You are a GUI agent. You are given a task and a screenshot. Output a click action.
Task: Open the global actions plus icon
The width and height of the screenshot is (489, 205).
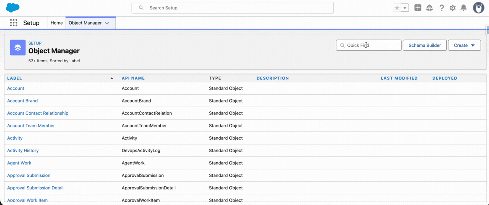click(x=418, y=8)
